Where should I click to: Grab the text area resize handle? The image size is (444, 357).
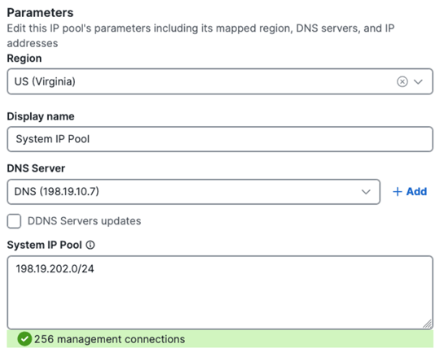tap(427, 324)
